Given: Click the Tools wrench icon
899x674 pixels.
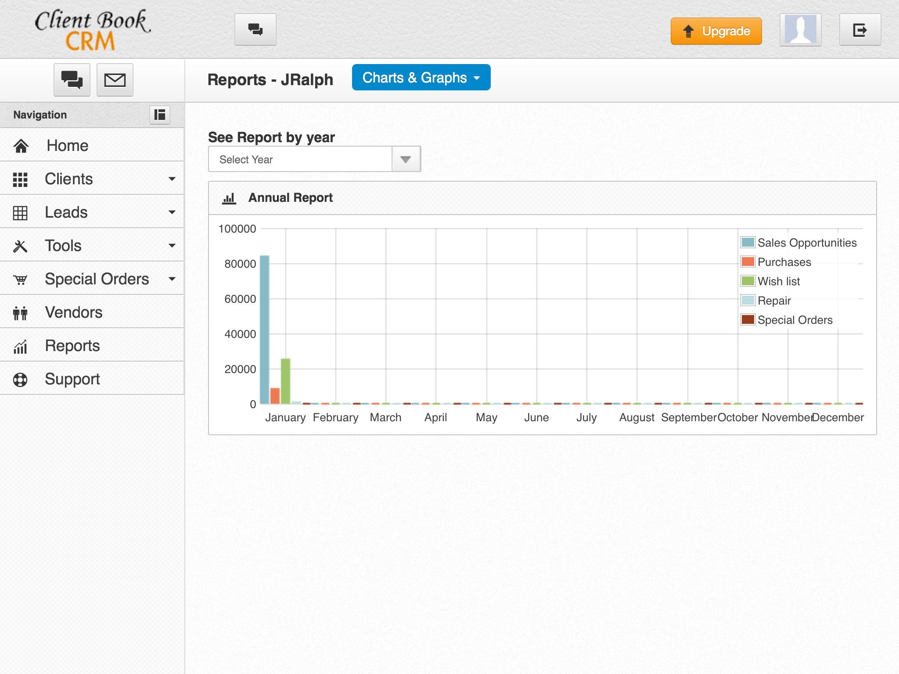Looking at the screenshot, I should [x=20, y=246].
